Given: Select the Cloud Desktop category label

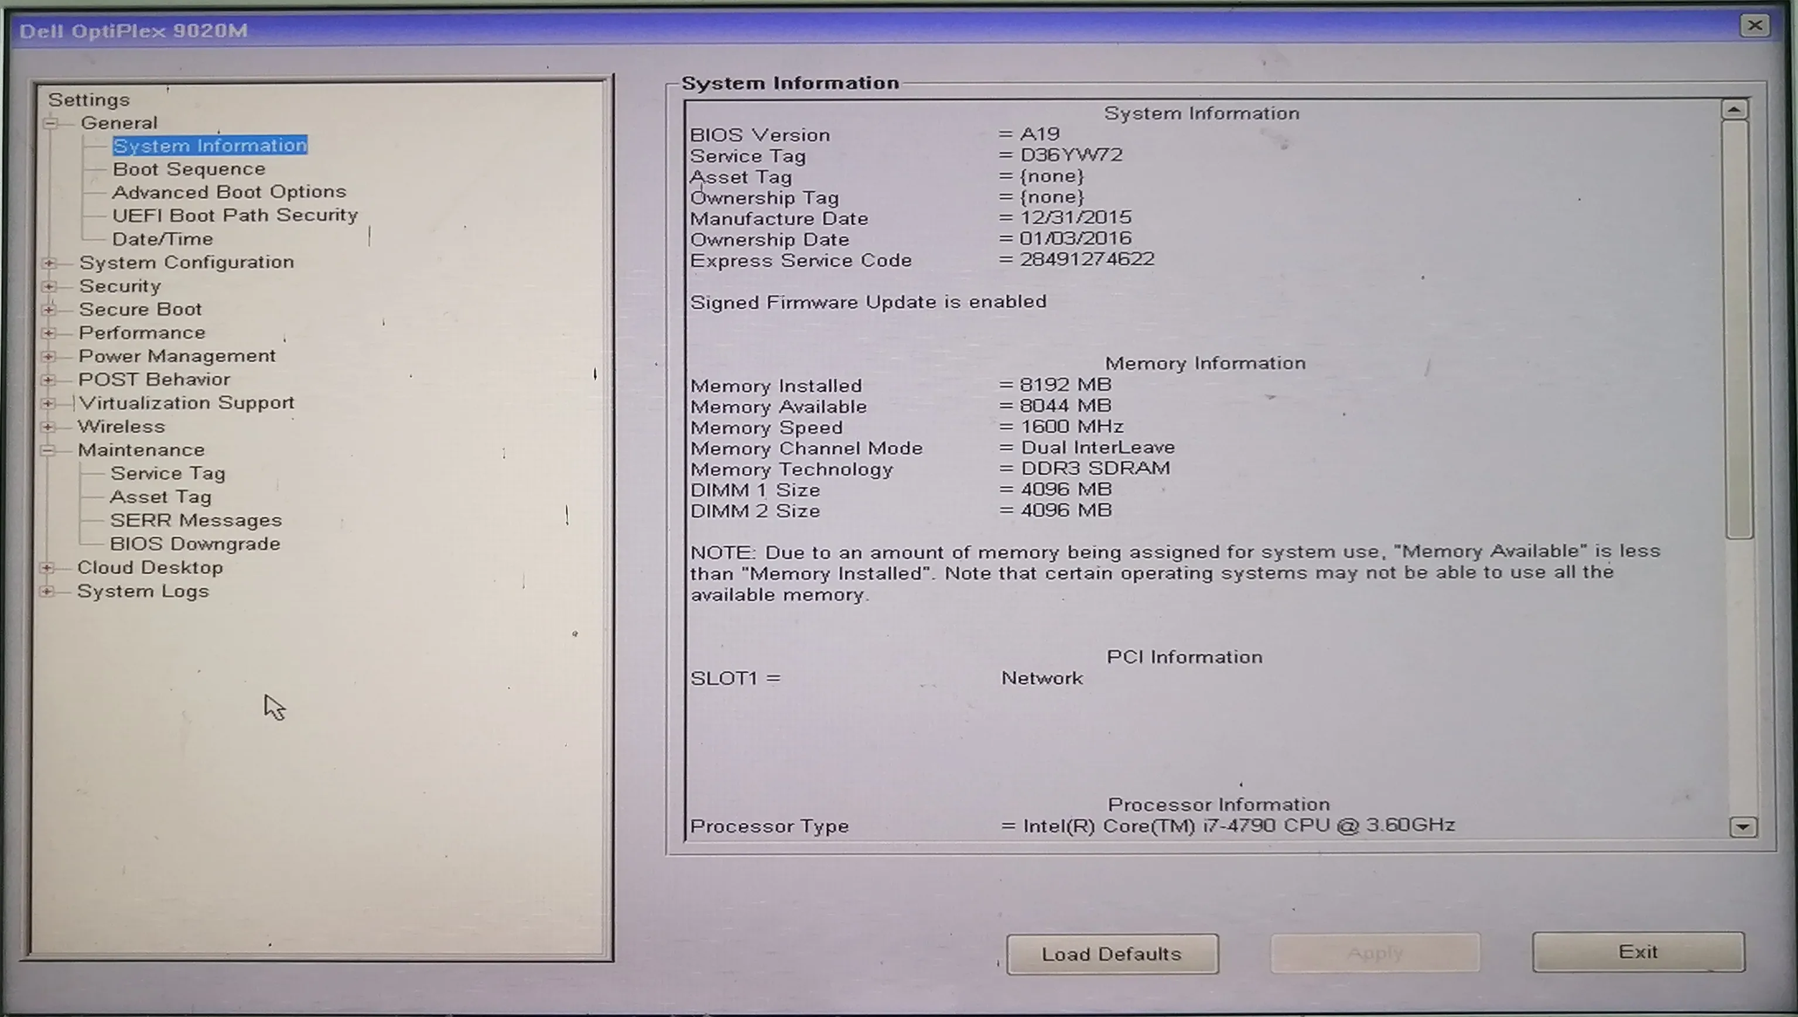Looking at the screenshot, I should [150, 567].
